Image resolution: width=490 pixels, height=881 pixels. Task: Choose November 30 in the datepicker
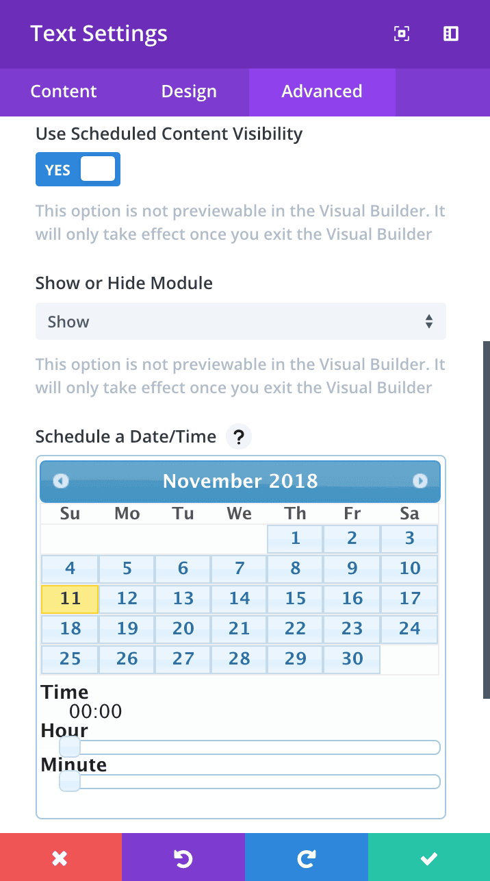tap(352, 658)
